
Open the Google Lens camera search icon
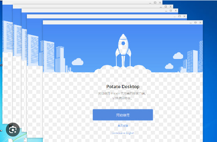click(x=13, y=130)
